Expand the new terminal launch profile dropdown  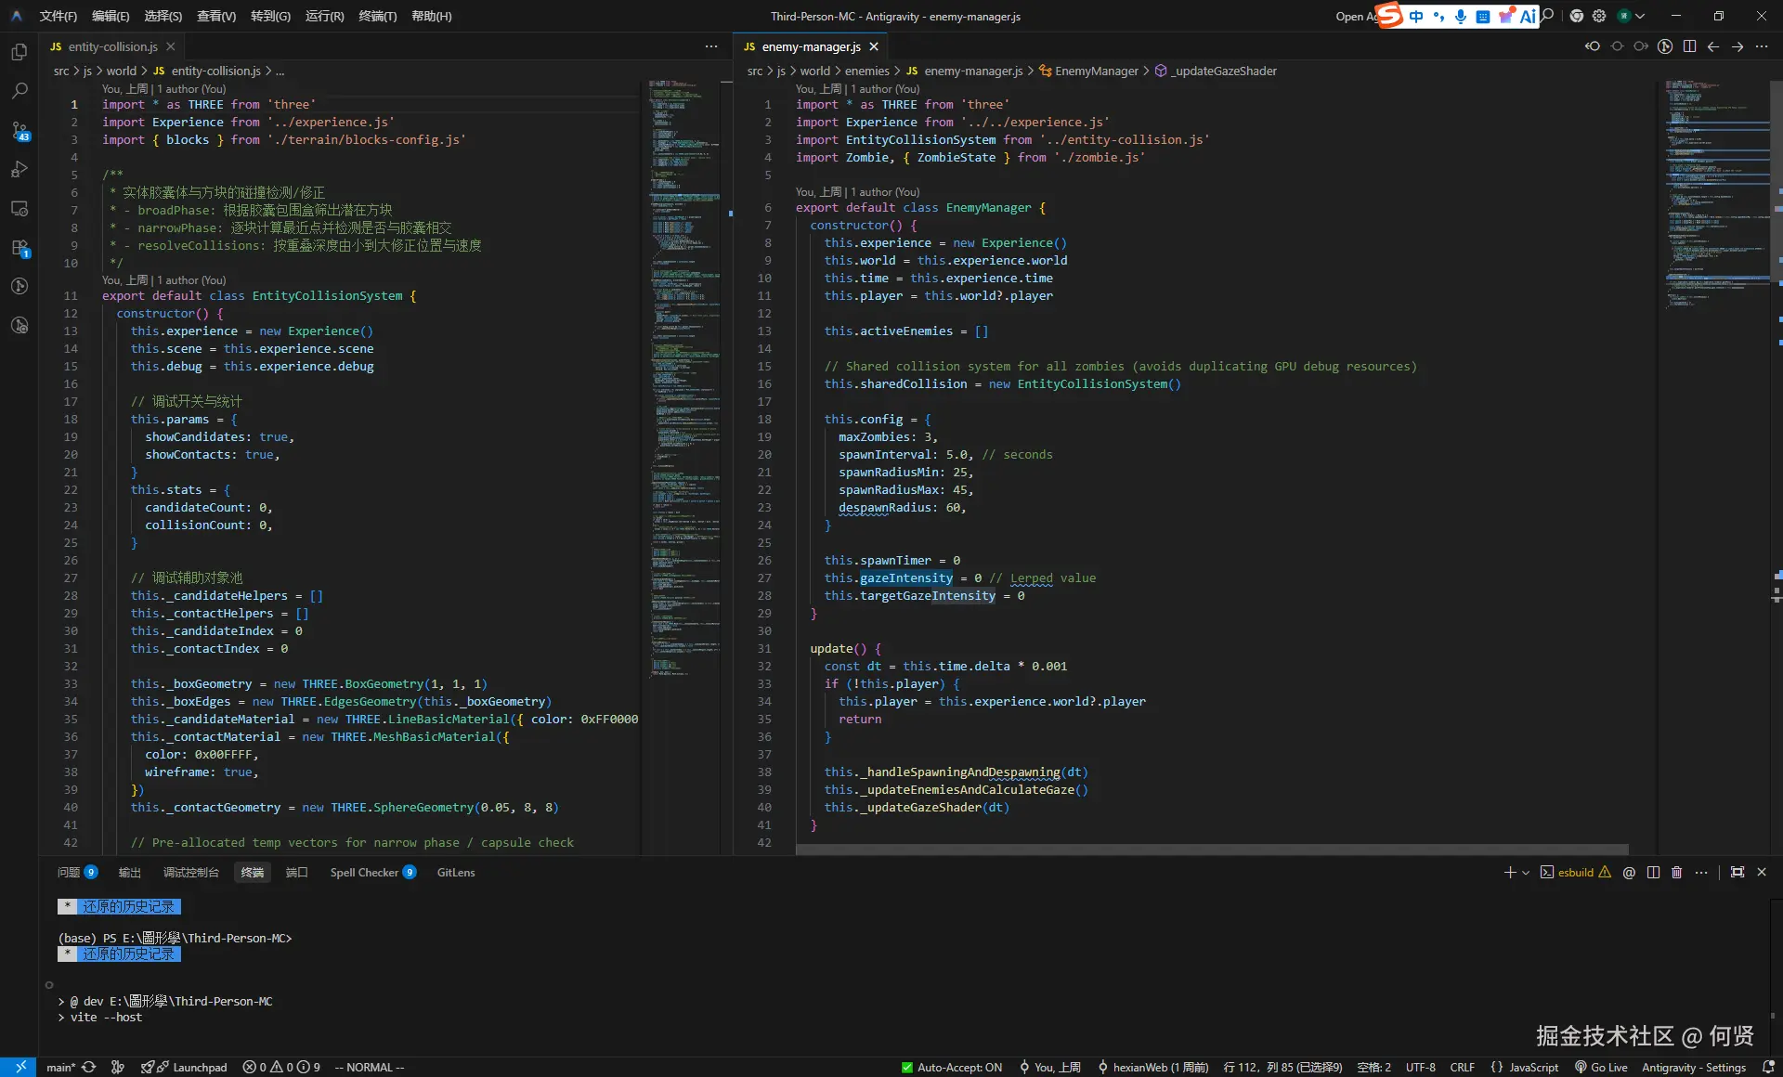(x=1526, y=873)
